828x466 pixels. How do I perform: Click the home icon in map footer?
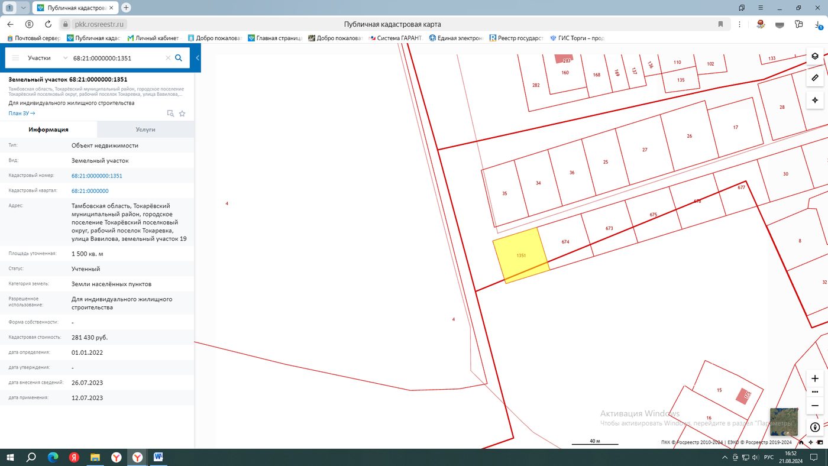pos(801,442)
